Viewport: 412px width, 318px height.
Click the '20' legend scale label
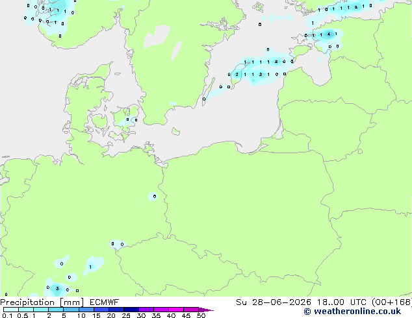click(x=111, y=315)
